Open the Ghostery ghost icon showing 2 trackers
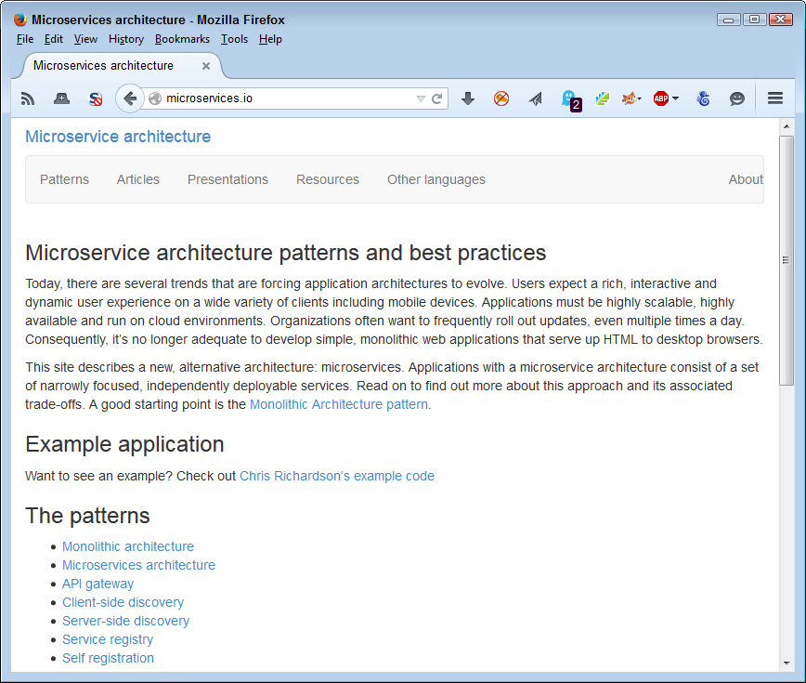 click(x=570, y=98)
